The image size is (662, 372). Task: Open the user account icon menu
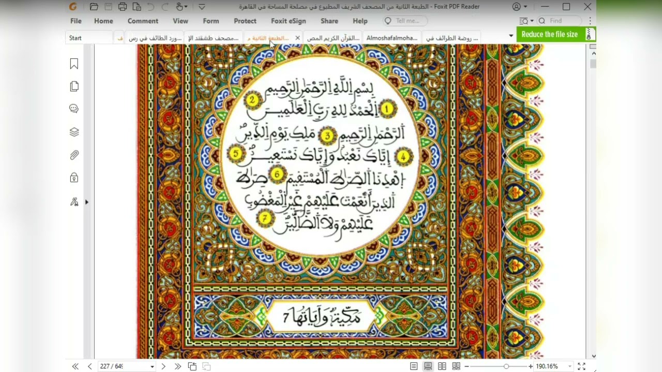click(x=519, y=7)
